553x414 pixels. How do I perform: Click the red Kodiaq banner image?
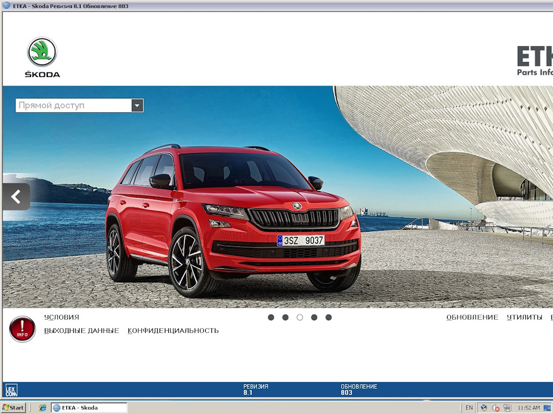pos(278,197)
